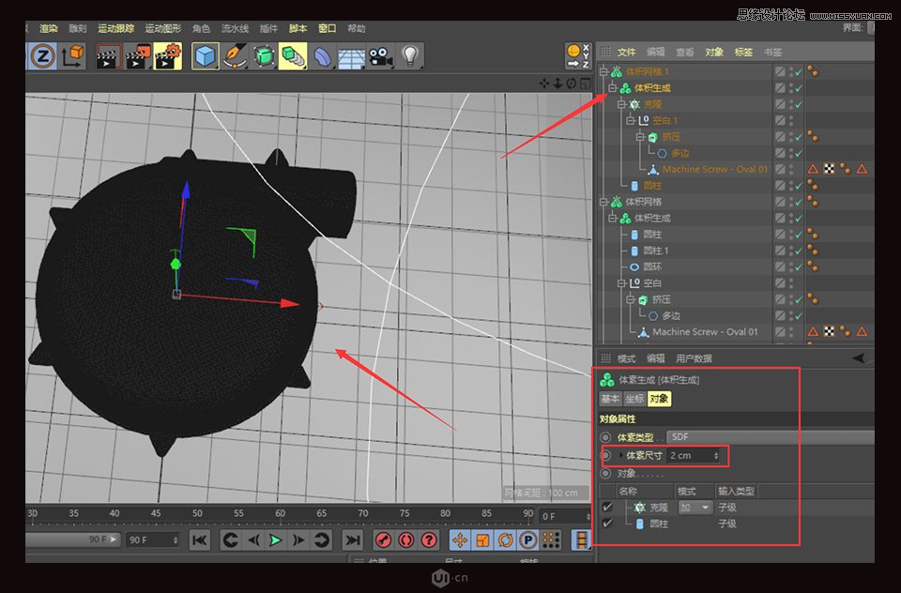Open the 窗口 menu
Viewport: 901px width, 593px height.
[326, 28]
